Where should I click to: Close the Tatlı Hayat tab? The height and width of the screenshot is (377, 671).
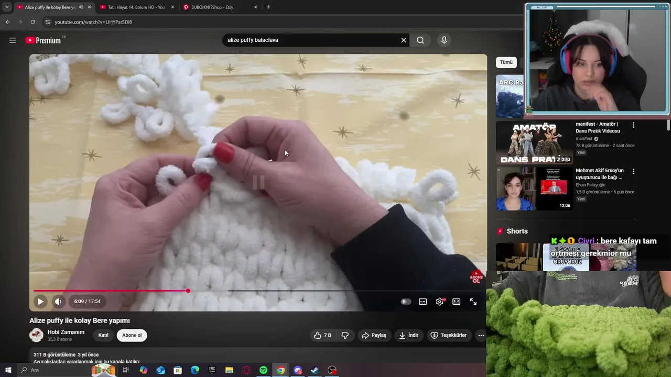tap(172, 7)
